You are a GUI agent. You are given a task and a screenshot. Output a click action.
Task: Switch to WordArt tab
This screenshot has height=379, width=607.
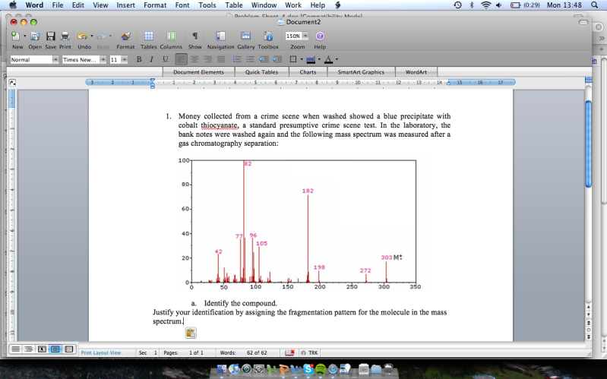tap(416, 72)
